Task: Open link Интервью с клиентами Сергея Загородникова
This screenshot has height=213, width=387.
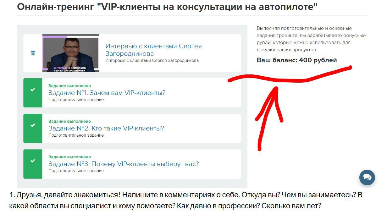Action: pyautogui.click(x=153, y=50)
